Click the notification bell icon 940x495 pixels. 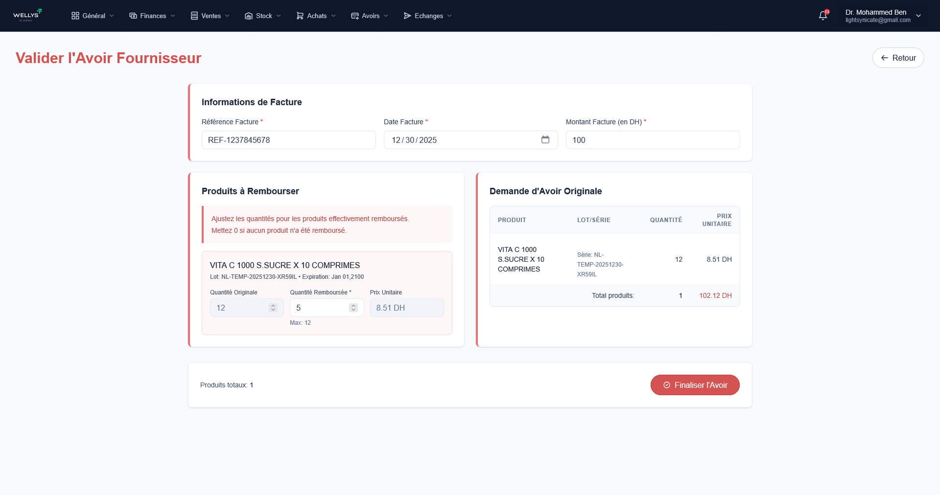point(822,15)
